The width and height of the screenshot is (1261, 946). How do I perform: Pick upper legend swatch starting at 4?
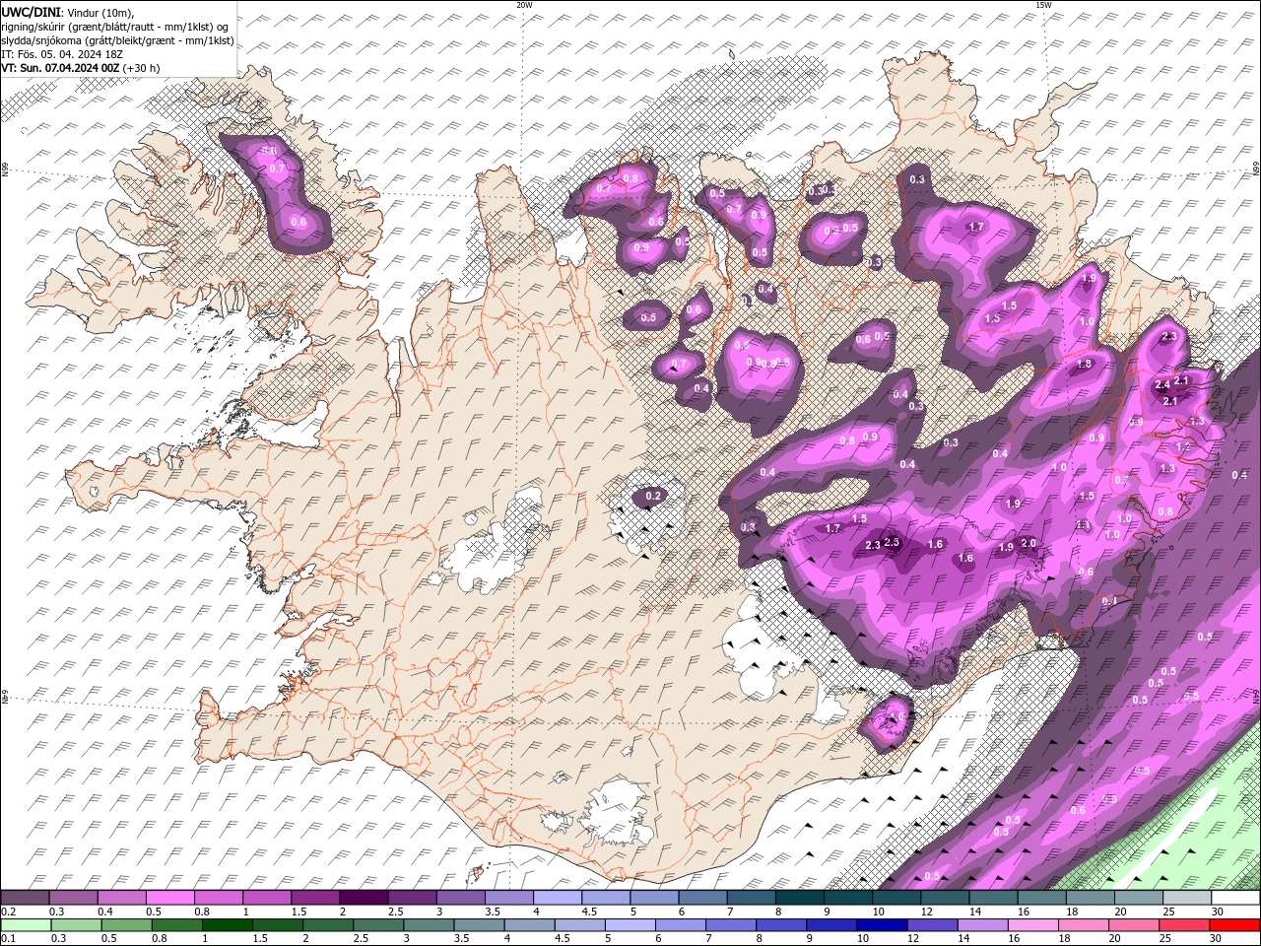click(x=558, y=898)
